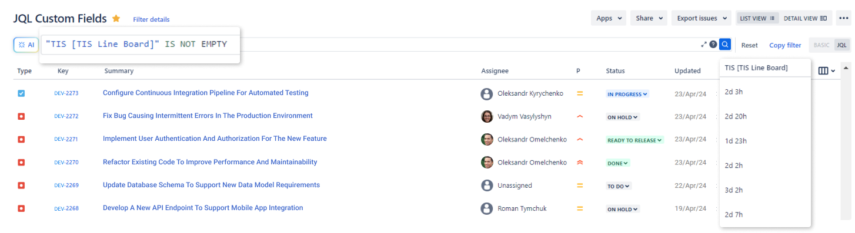
Task: Open the JQL syntax help icon
Action: (x=713, y=45)
